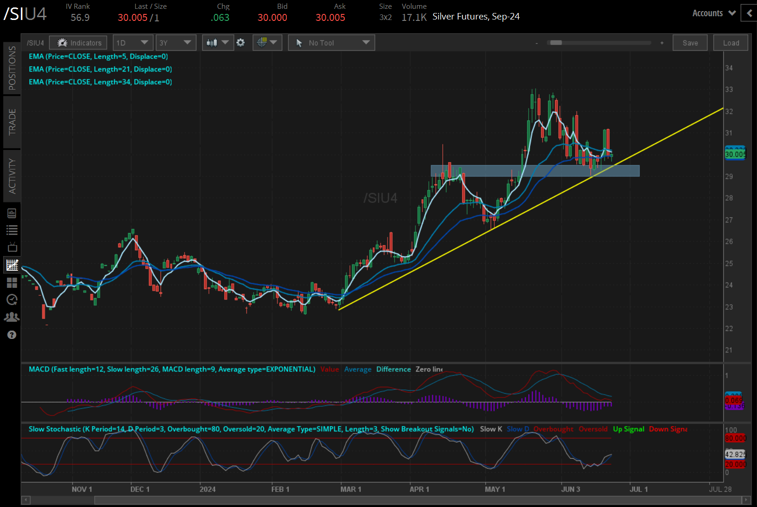Expand the 3Y range dropdown
Viewport: 757px width, 507px height.
[x=175, y=43]
